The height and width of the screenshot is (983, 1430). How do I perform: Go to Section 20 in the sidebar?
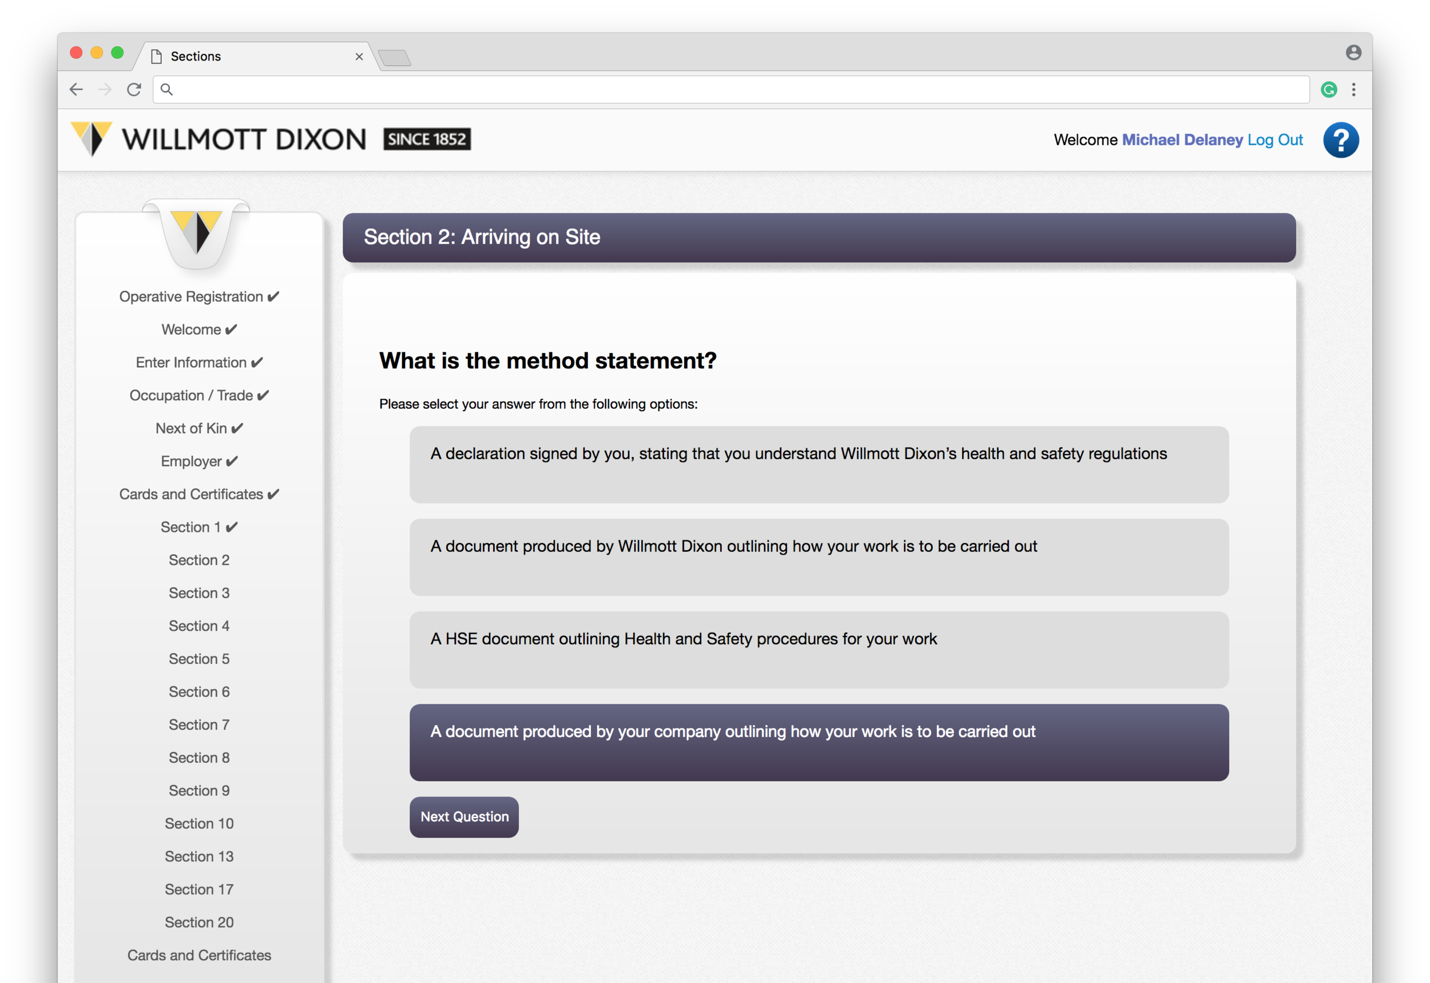199,922
